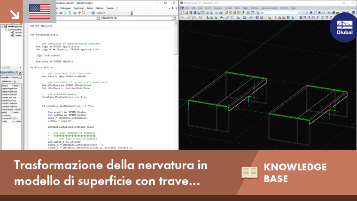Viewport: 357px width, 201px height.
Task: Click properties window icon in VBA toolbar
Action: pos(79,13)
